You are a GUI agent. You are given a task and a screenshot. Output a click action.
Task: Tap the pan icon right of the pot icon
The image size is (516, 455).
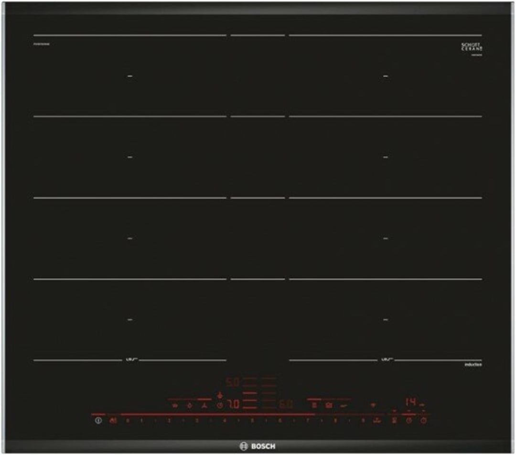344,406
